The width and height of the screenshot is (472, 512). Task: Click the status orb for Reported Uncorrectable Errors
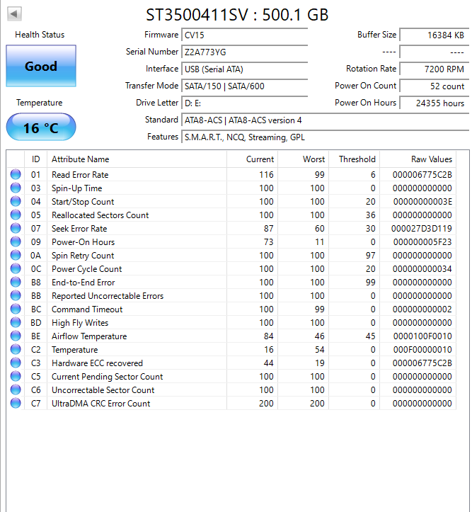pos(16,295)
